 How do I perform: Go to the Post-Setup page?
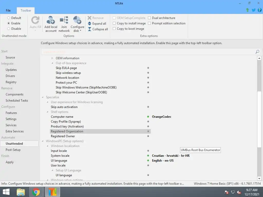(13, 150)
